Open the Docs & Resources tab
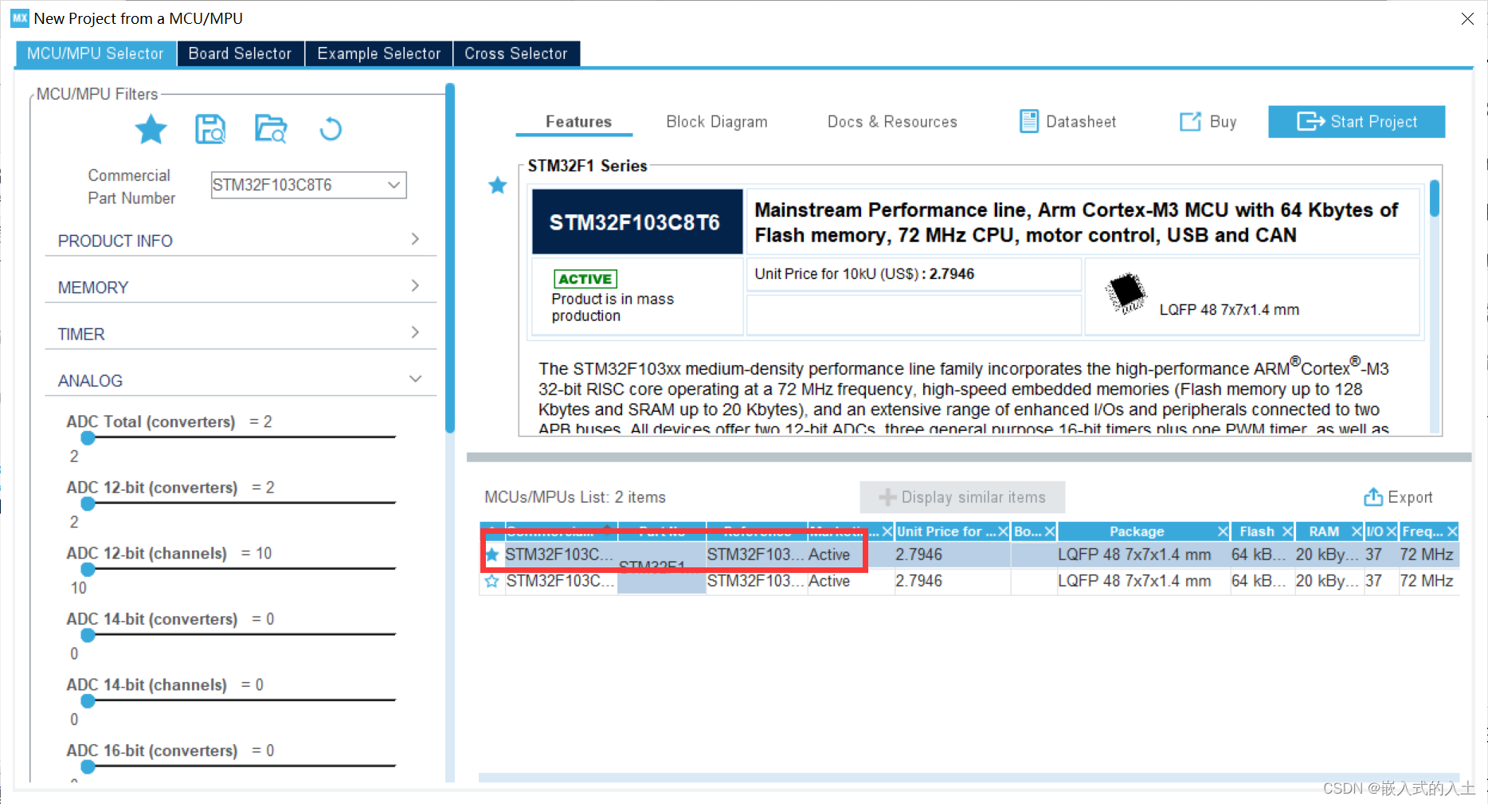1488x804 pixels. [892, 122]
